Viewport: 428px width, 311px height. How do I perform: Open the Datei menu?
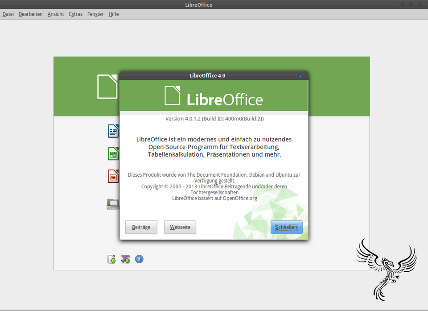point(8,14)
